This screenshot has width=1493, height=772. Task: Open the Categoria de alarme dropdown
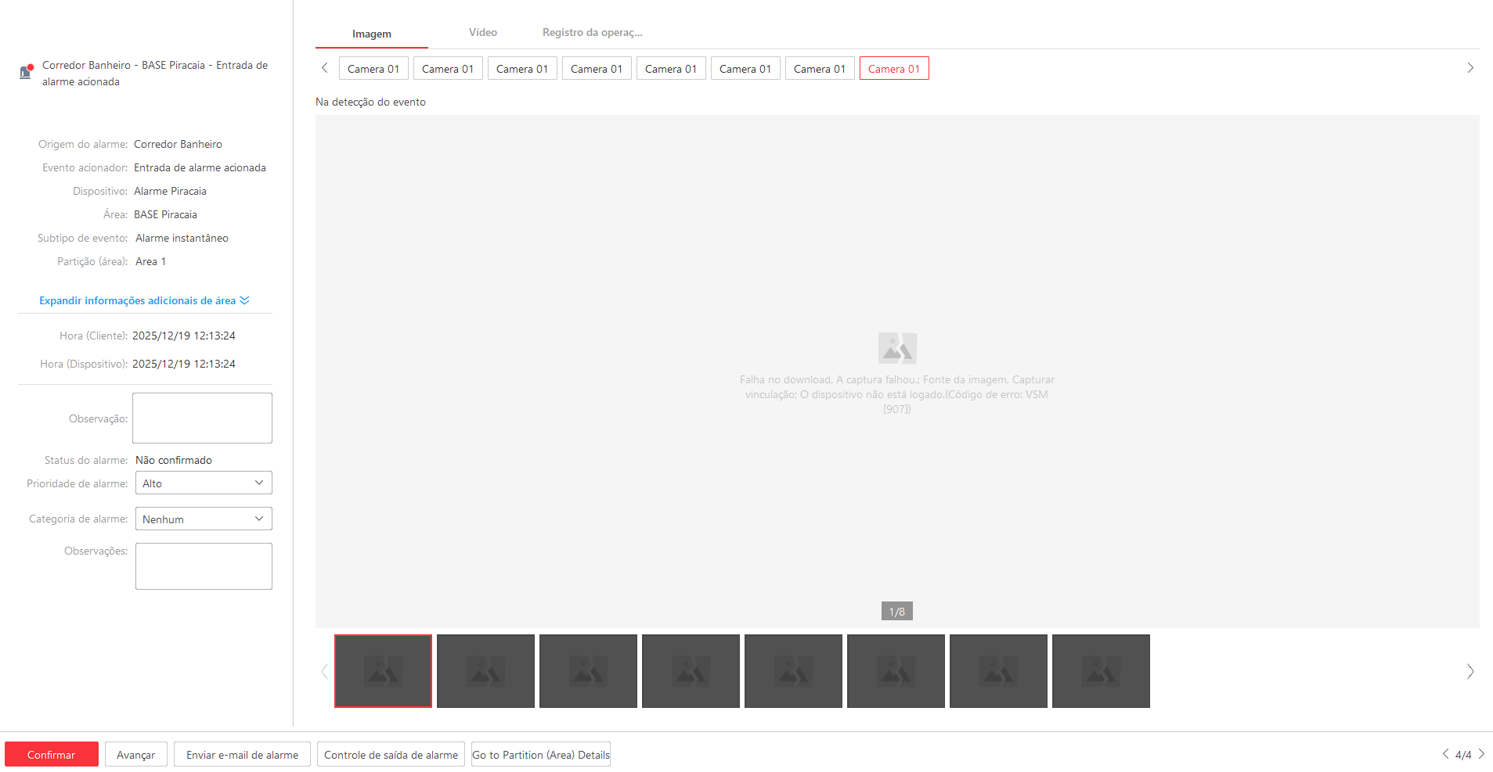point(204,519)
